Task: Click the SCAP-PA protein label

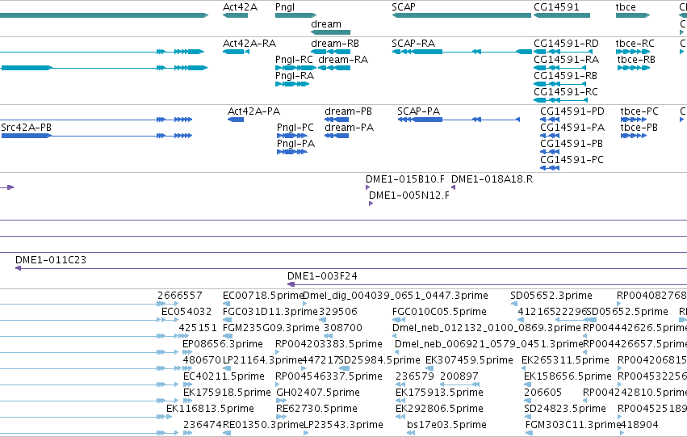Action: click(x=418, y=111)
